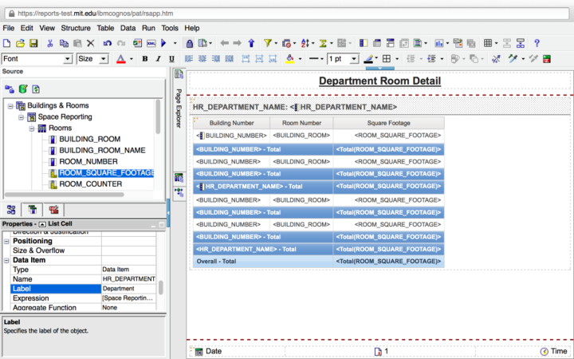
Task: Open the Font dropdown
Action: pos(68,59)
